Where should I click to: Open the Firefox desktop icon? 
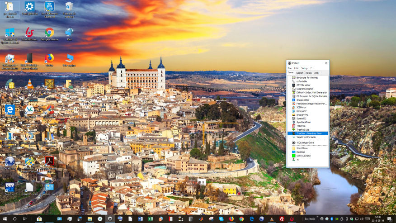tap(49, 58)
